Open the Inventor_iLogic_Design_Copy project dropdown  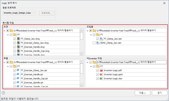19,13
